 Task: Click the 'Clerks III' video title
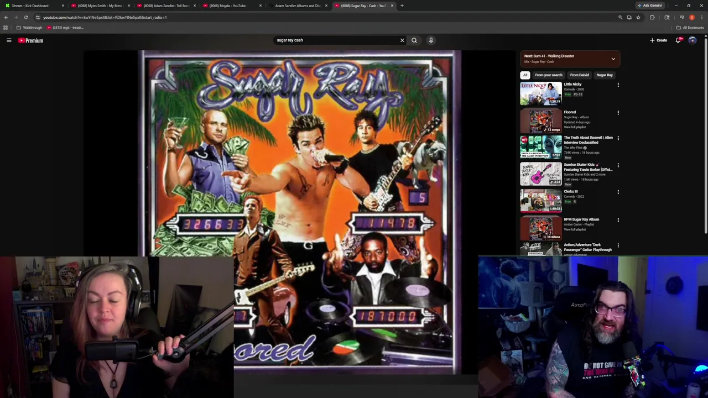(571, 192)
